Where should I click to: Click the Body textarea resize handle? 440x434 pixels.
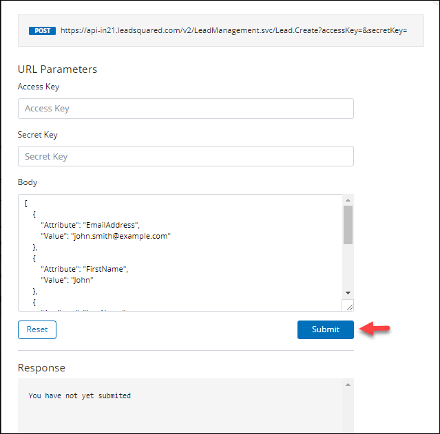tap(348, 306)
